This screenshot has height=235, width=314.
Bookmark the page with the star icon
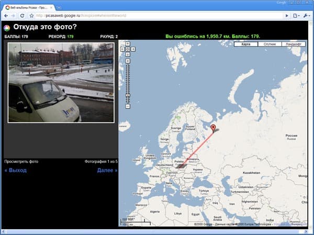(x=31, y=16)
